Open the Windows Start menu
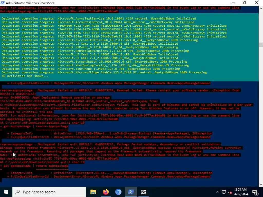Screen dimensions: 263x197 (6, 192)
